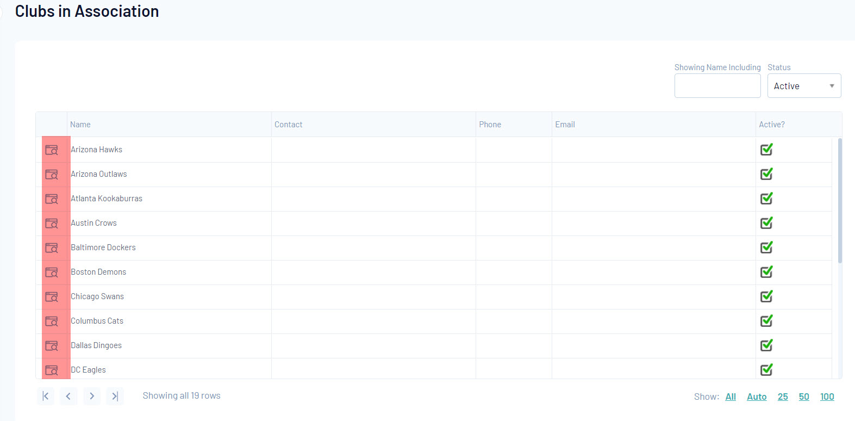Toggle Active checkbox for DC Eagles

[766, 370]
